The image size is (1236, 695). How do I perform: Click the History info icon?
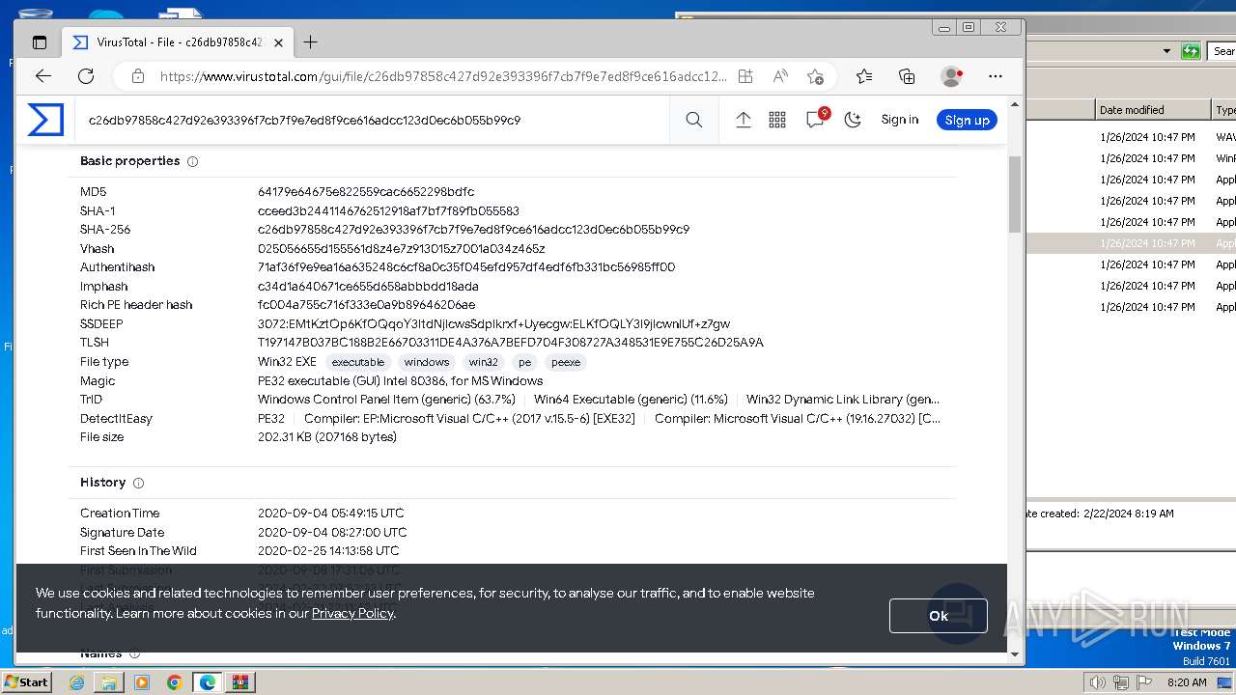click(138, 483)
